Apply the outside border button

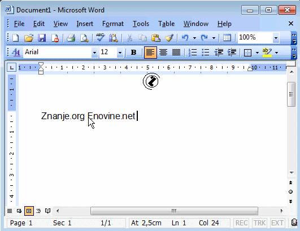pyautogui.click(x=247, y=53)
